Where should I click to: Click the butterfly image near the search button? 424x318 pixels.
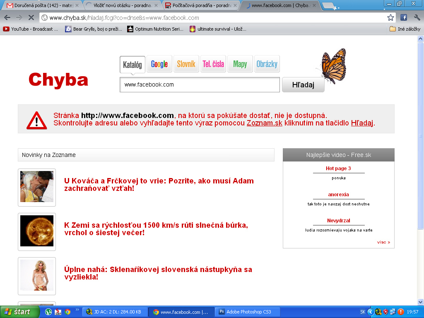(x=333, y=66)
